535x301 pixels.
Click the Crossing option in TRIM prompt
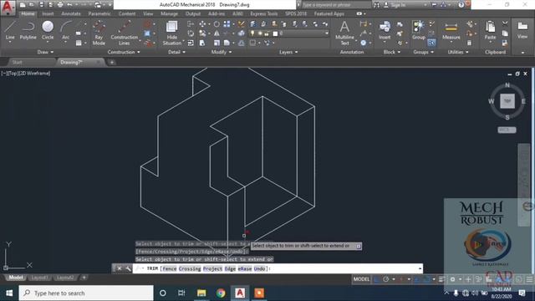pos(190,268)
